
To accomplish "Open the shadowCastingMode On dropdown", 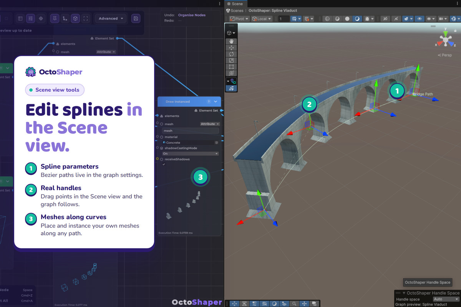I will point(191,153).
